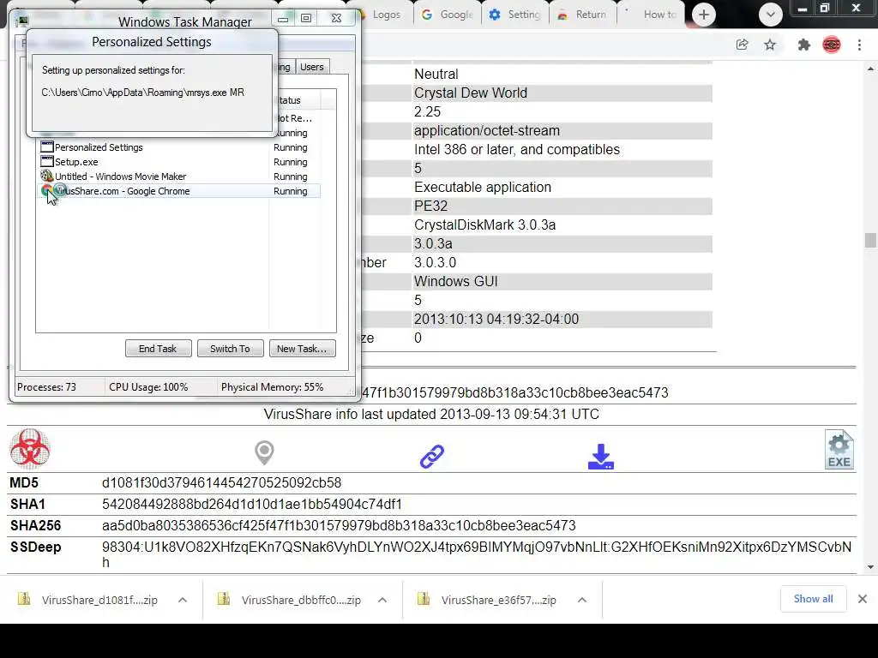Viewport: 878px width, 658px height.
Task: Expand options for VirusShare_dbbffc0 zip download
Action: click(x=382, y=600)
